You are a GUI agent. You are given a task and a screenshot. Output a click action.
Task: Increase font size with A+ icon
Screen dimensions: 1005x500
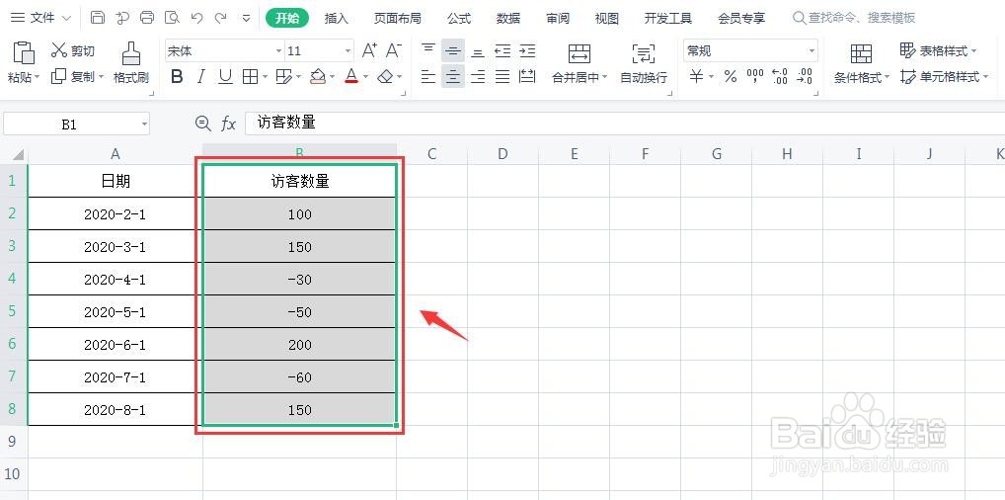click(369, 50)
